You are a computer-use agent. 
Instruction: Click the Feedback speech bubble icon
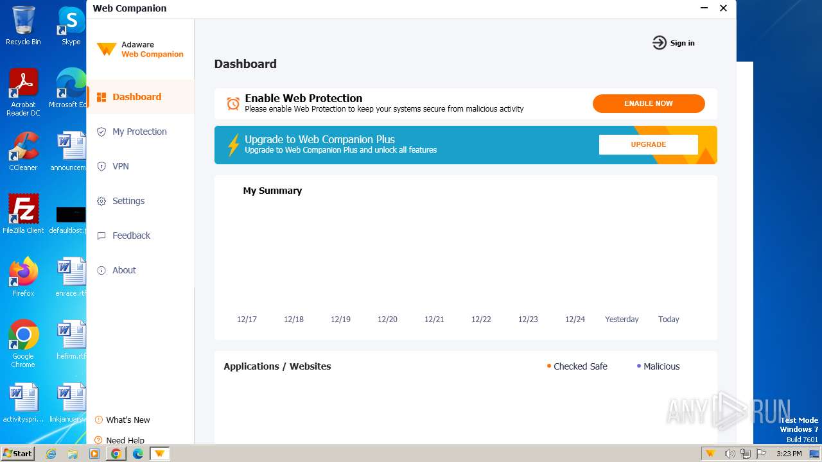point(101,235)
